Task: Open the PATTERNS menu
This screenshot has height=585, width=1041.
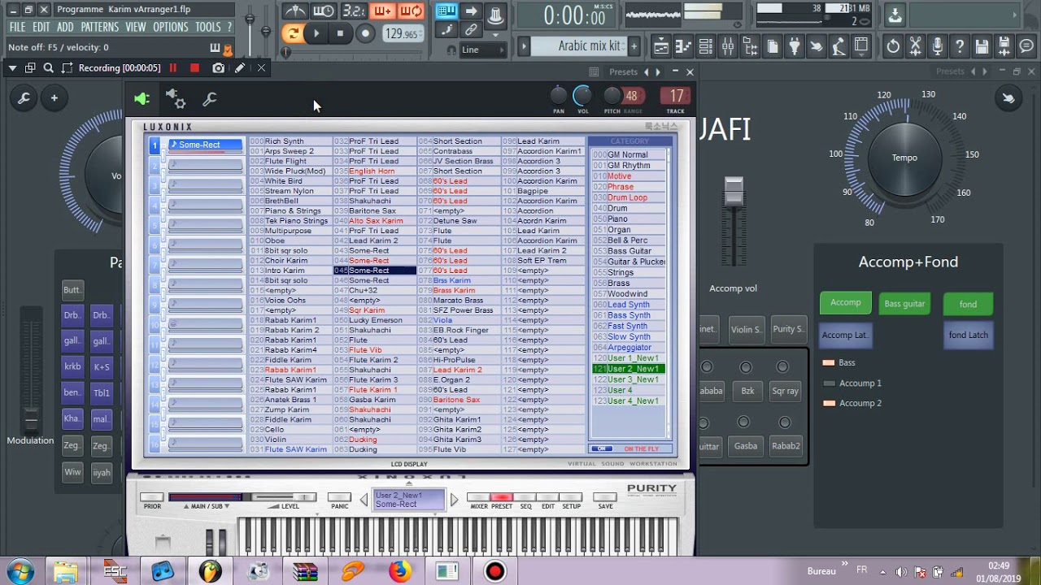Action: coord(100,27)
